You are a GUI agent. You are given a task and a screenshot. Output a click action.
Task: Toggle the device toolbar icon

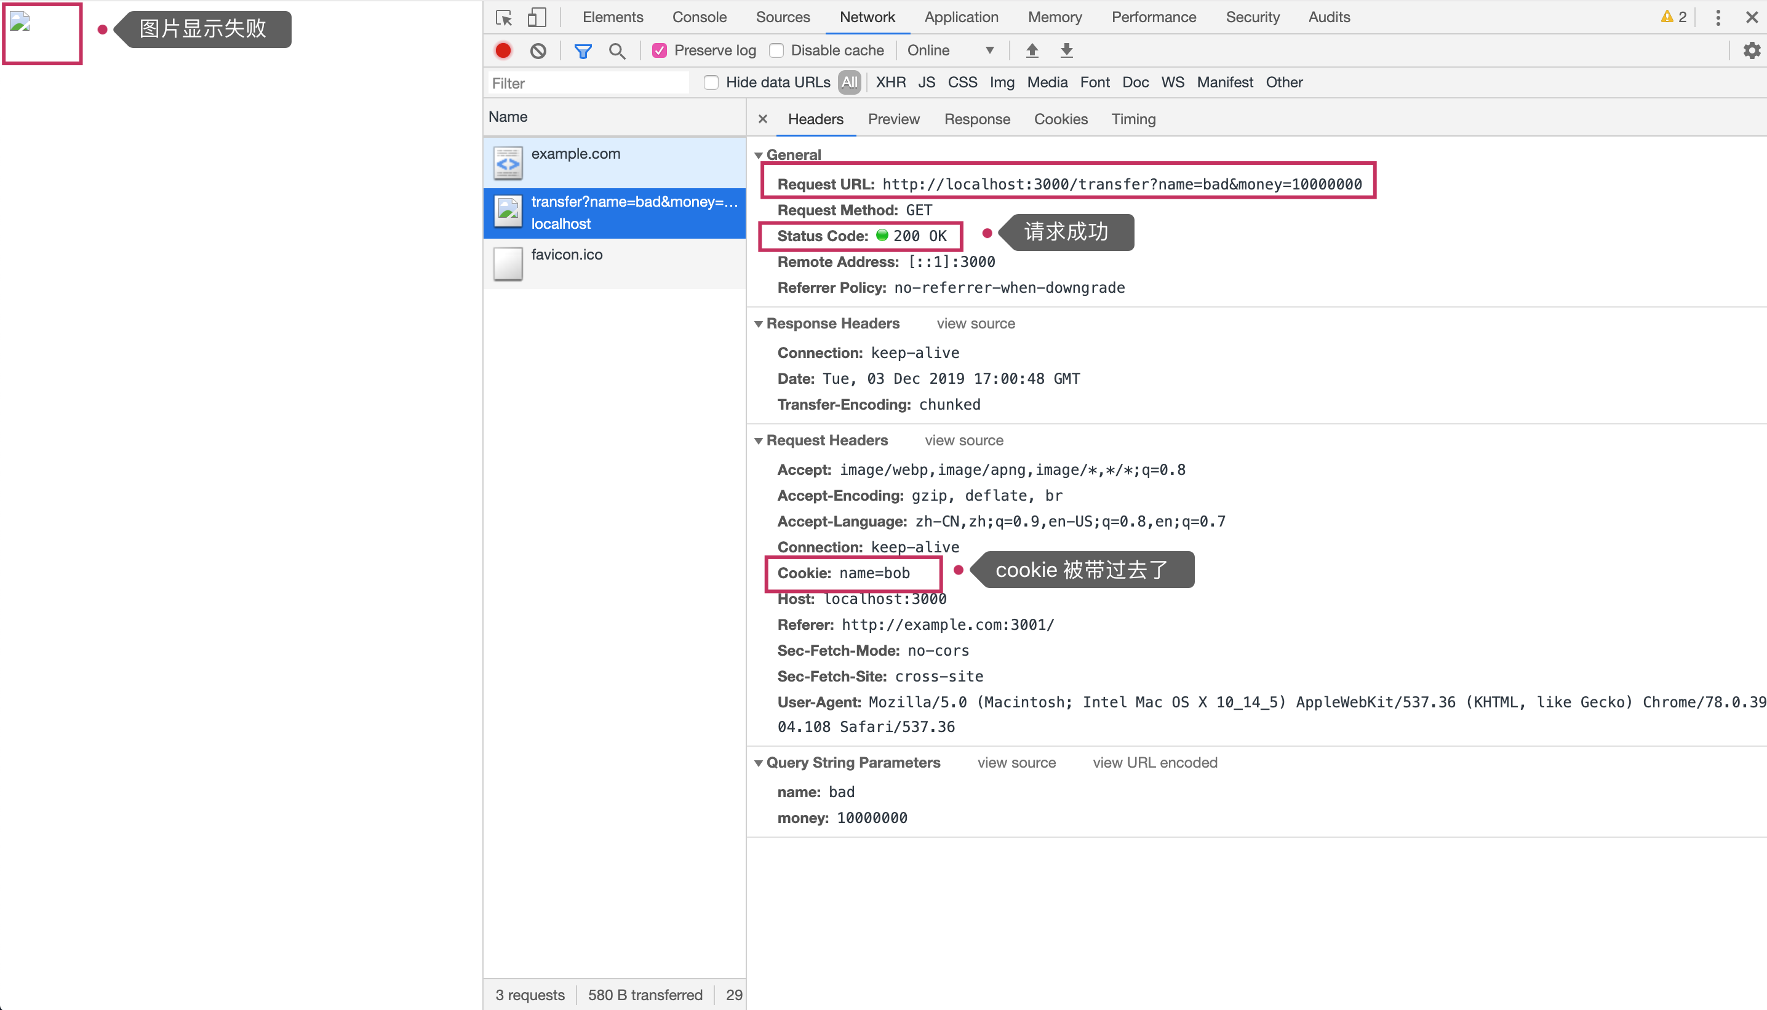pyautogui.click(x=536, y=17)
